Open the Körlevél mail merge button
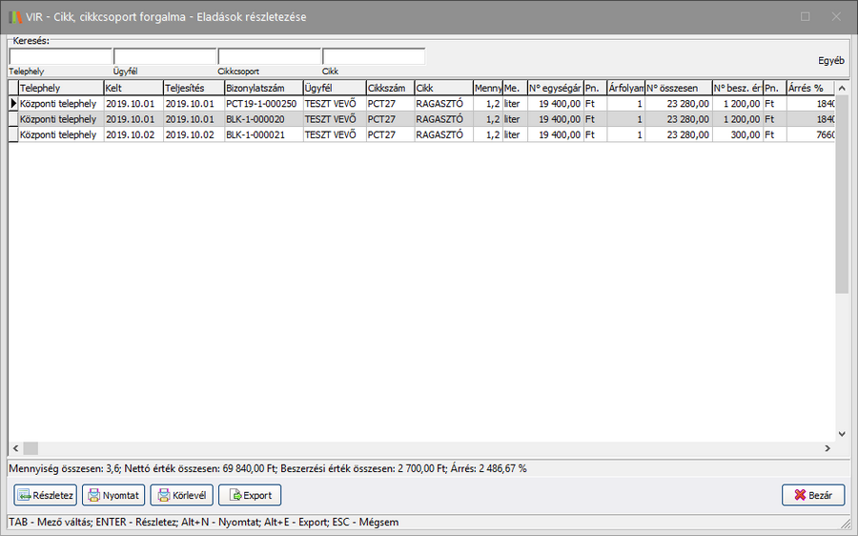Viewport: 858px width, 536px height. [181, 495]
